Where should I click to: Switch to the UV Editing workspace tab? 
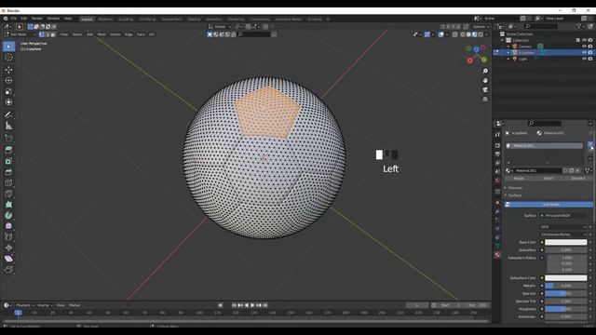coord(147,19)
